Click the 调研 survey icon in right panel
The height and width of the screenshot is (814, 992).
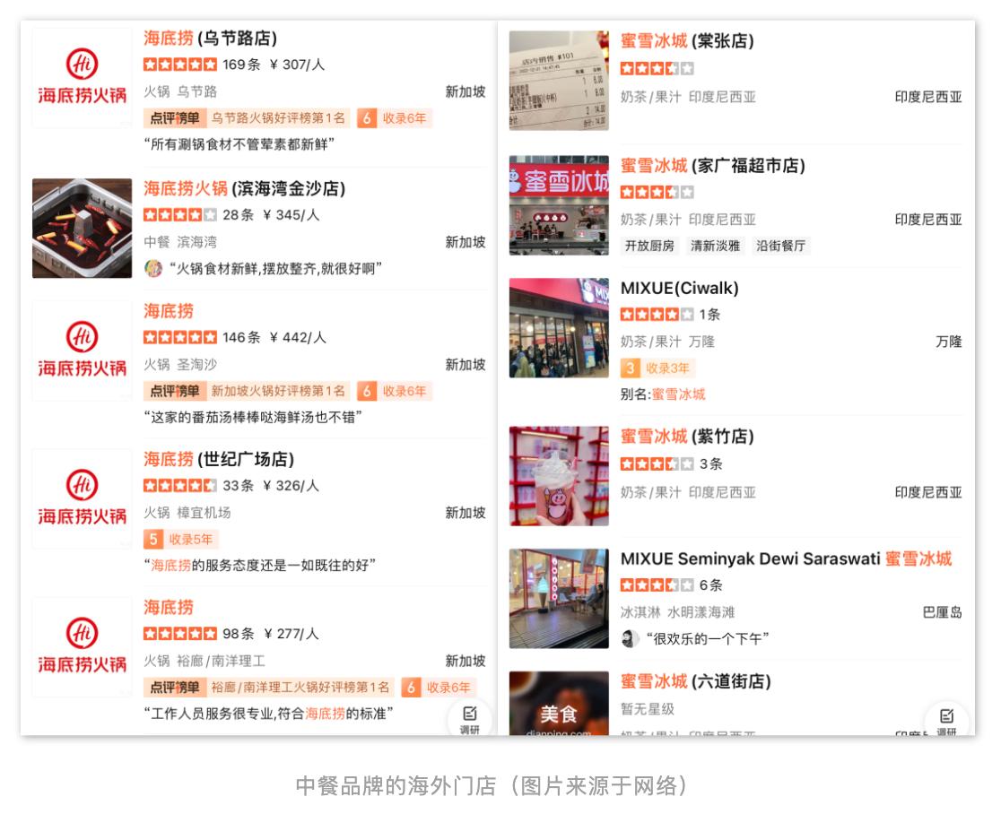946,720
